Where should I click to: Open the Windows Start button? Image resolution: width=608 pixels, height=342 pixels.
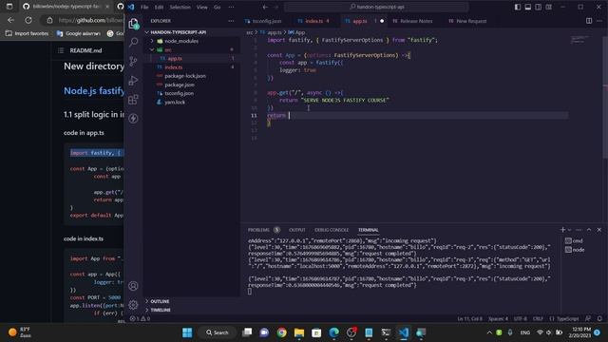tap(187, 332)
